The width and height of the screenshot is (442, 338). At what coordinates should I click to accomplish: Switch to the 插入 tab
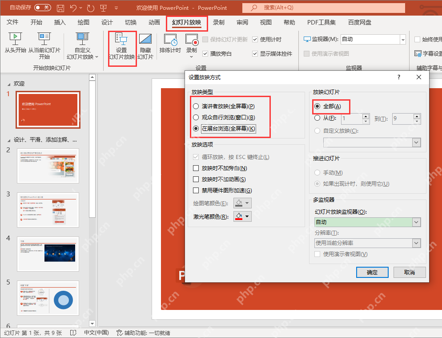(60, 22)
